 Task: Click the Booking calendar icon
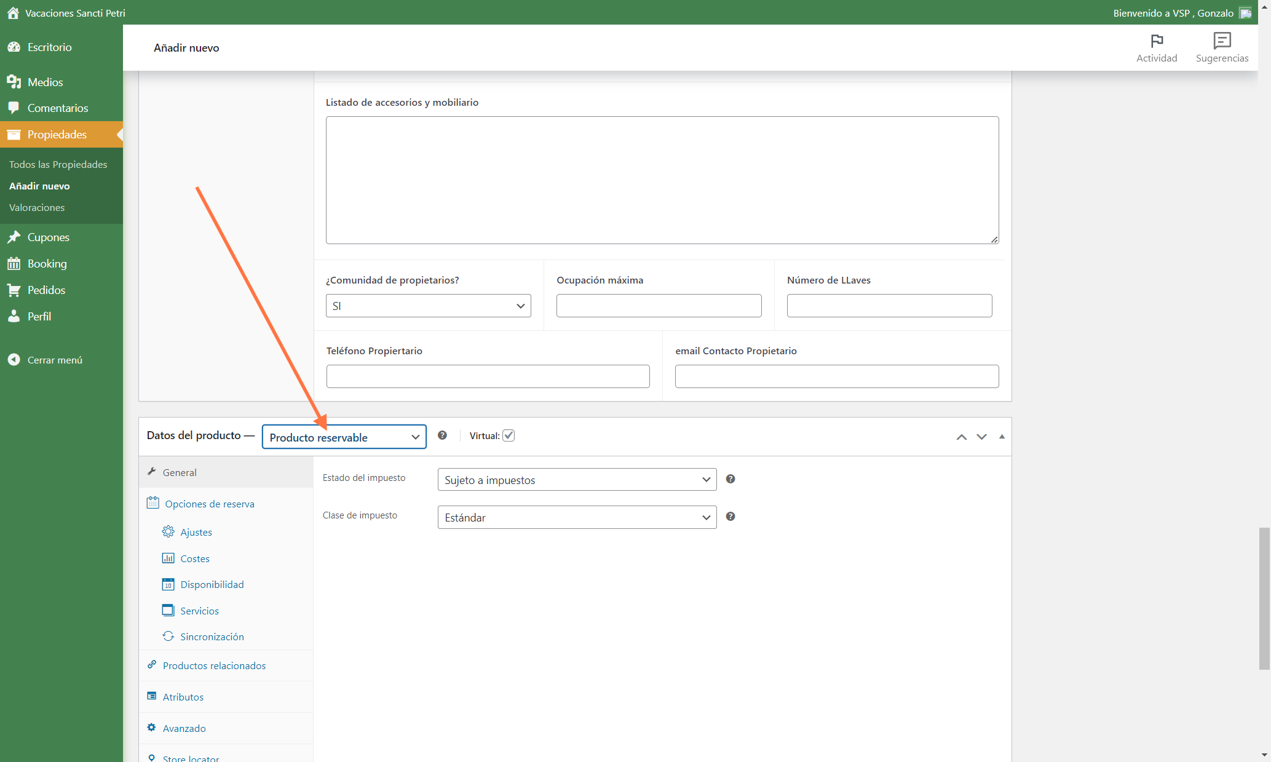click(14, 264)
